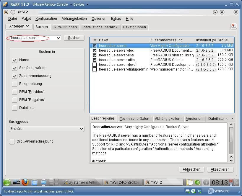
Task: Click the My Computer panel icon
Action: pyautogui.click(x=43, y=182)
